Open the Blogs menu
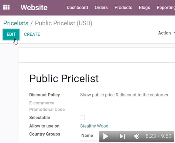The width and height of the screenshot is (175, 143). click(144, 8)
